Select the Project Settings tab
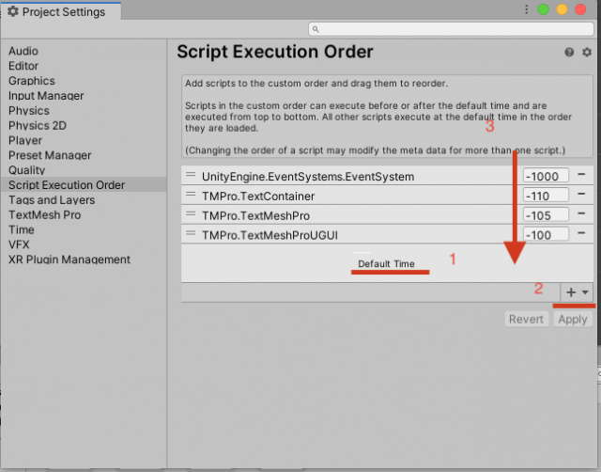The width and height of the screenshot is (601, 472). tap(59, 11)
